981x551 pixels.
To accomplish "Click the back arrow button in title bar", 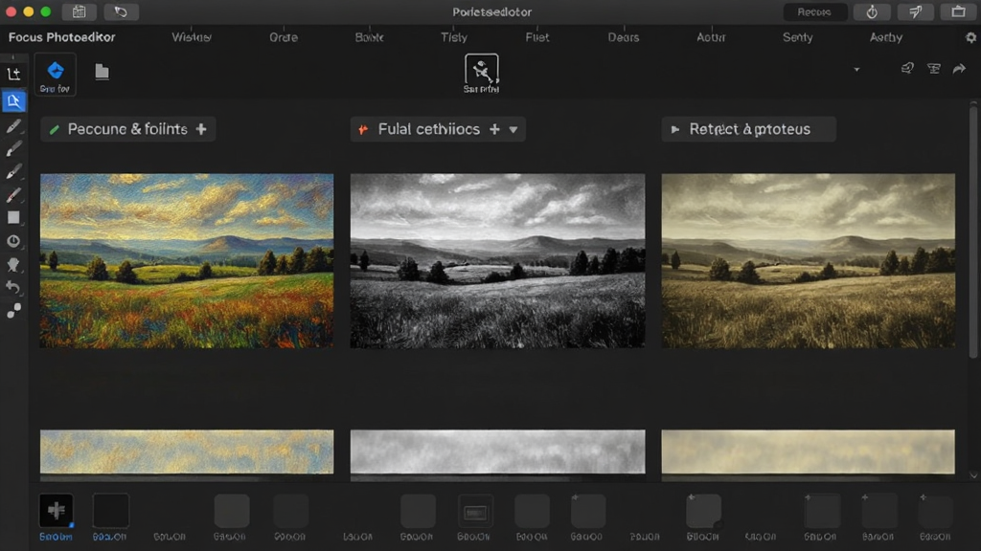I will [121, 11].
